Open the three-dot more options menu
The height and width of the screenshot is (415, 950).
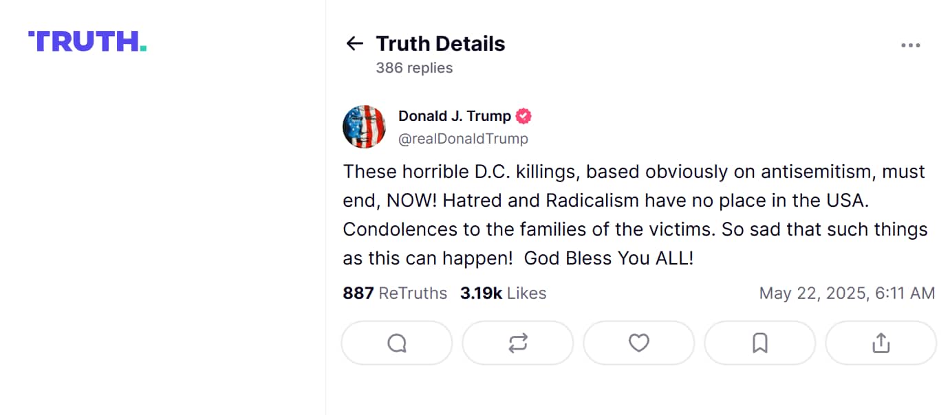(x=910, y=45)
